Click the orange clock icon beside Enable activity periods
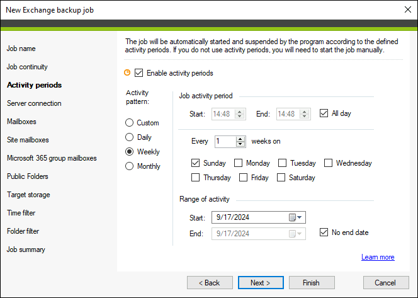 (x=127, y=72)
